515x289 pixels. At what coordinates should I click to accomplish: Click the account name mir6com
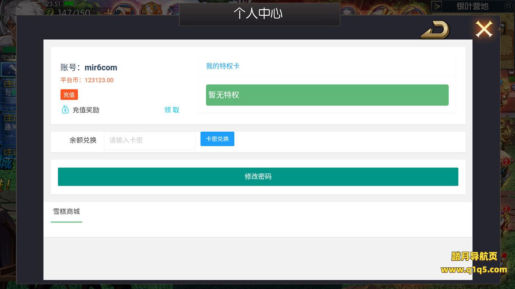tap(101, 67)
